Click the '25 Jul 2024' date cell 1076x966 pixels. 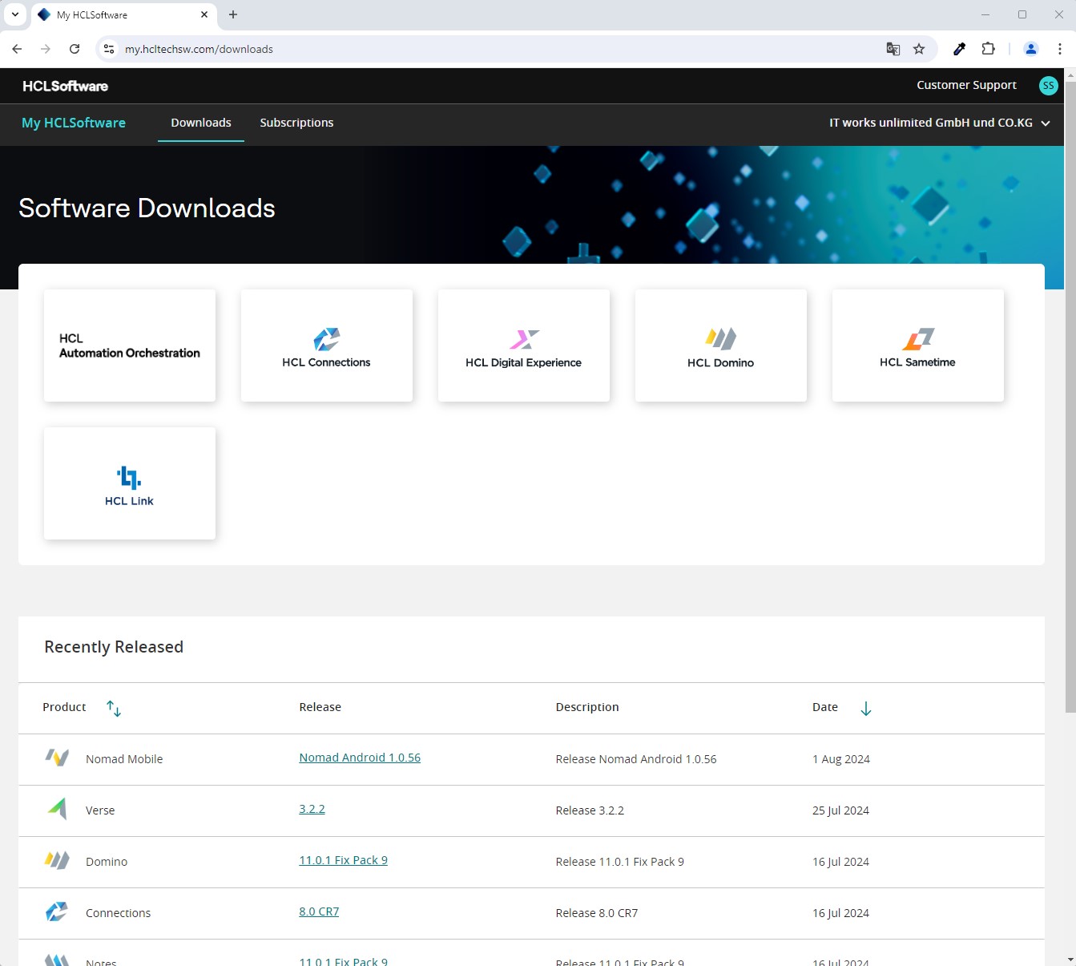click(x=840, y=810)
